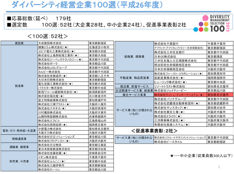Click the 日本GE株式会社 cell
This screenshot has width=234, height=174.
tap(180, 57)
